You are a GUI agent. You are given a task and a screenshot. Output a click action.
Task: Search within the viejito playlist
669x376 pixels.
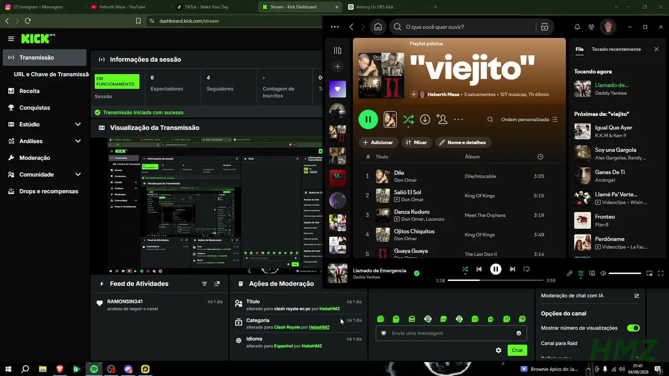[490, 120]
